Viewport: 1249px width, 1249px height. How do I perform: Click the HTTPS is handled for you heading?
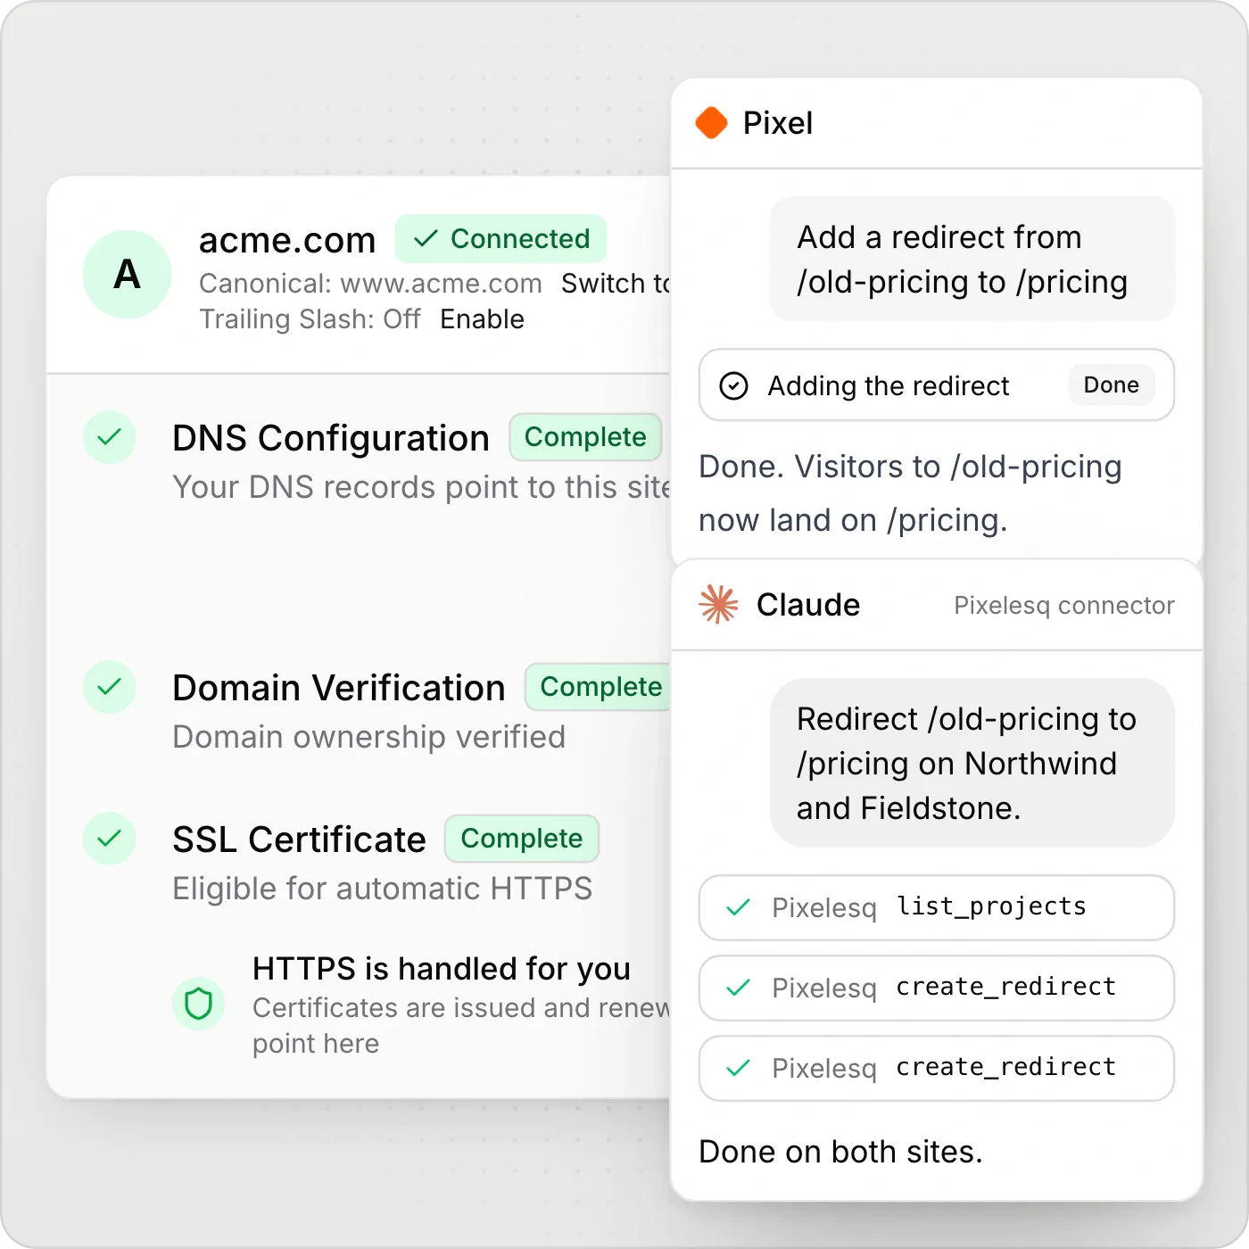(x=442, y=969)
